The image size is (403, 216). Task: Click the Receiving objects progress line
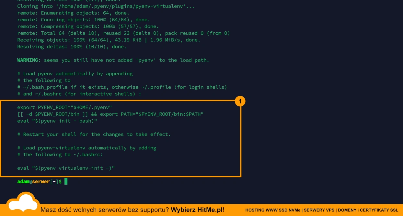[109, 40]
